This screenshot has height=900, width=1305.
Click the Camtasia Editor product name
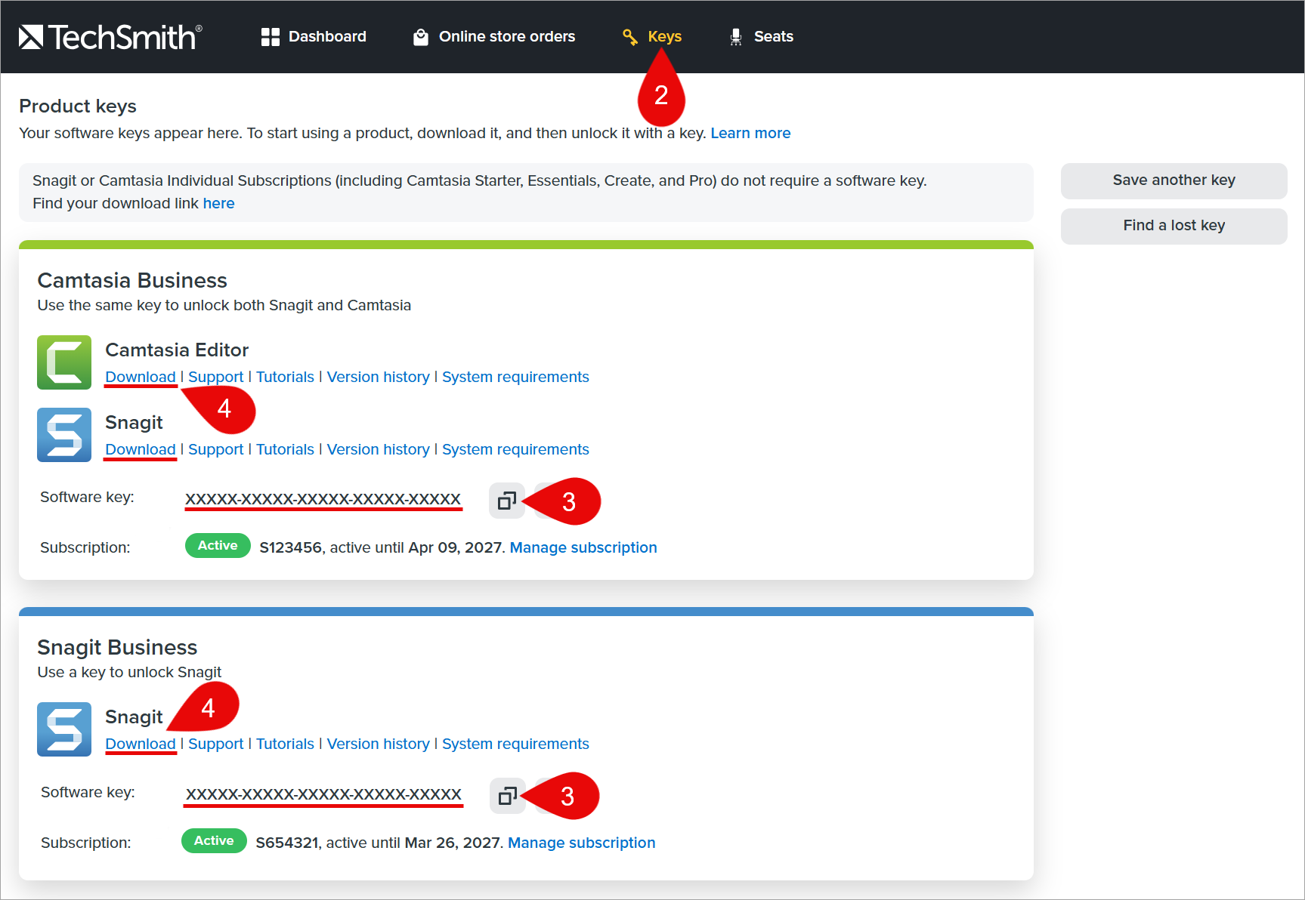177,350
